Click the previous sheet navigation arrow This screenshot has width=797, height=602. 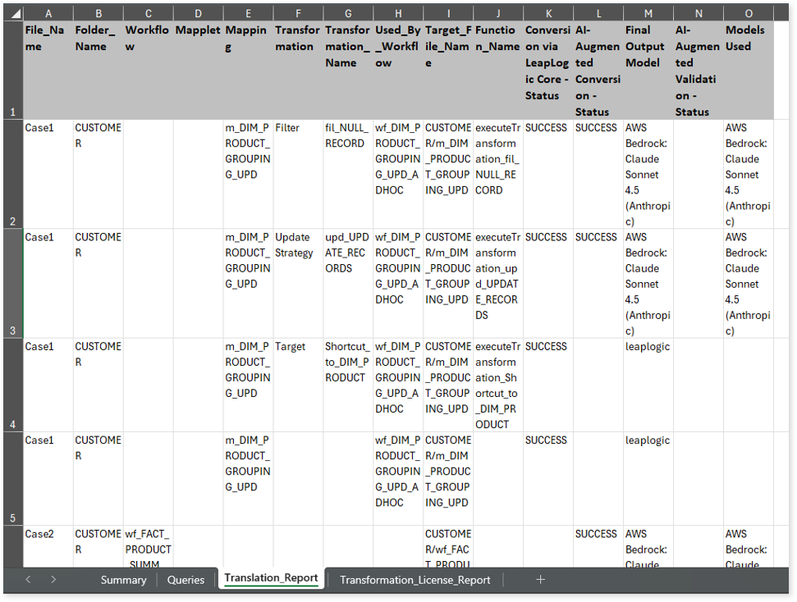pyautogui.click(x=29, y=579)
